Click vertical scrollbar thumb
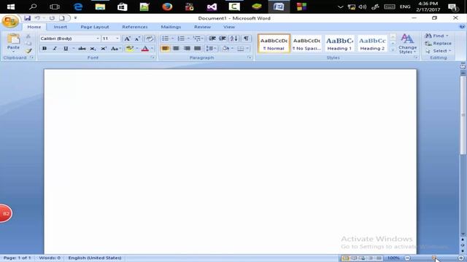This screenshot has width=467, height=262. (463, 115)
